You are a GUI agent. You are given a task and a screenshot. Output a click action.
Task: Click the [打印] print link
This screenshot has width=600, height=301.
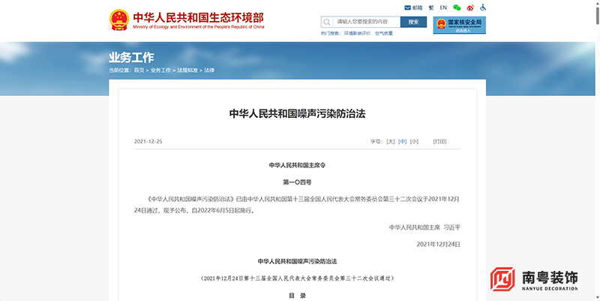click(x=439, y=142)
